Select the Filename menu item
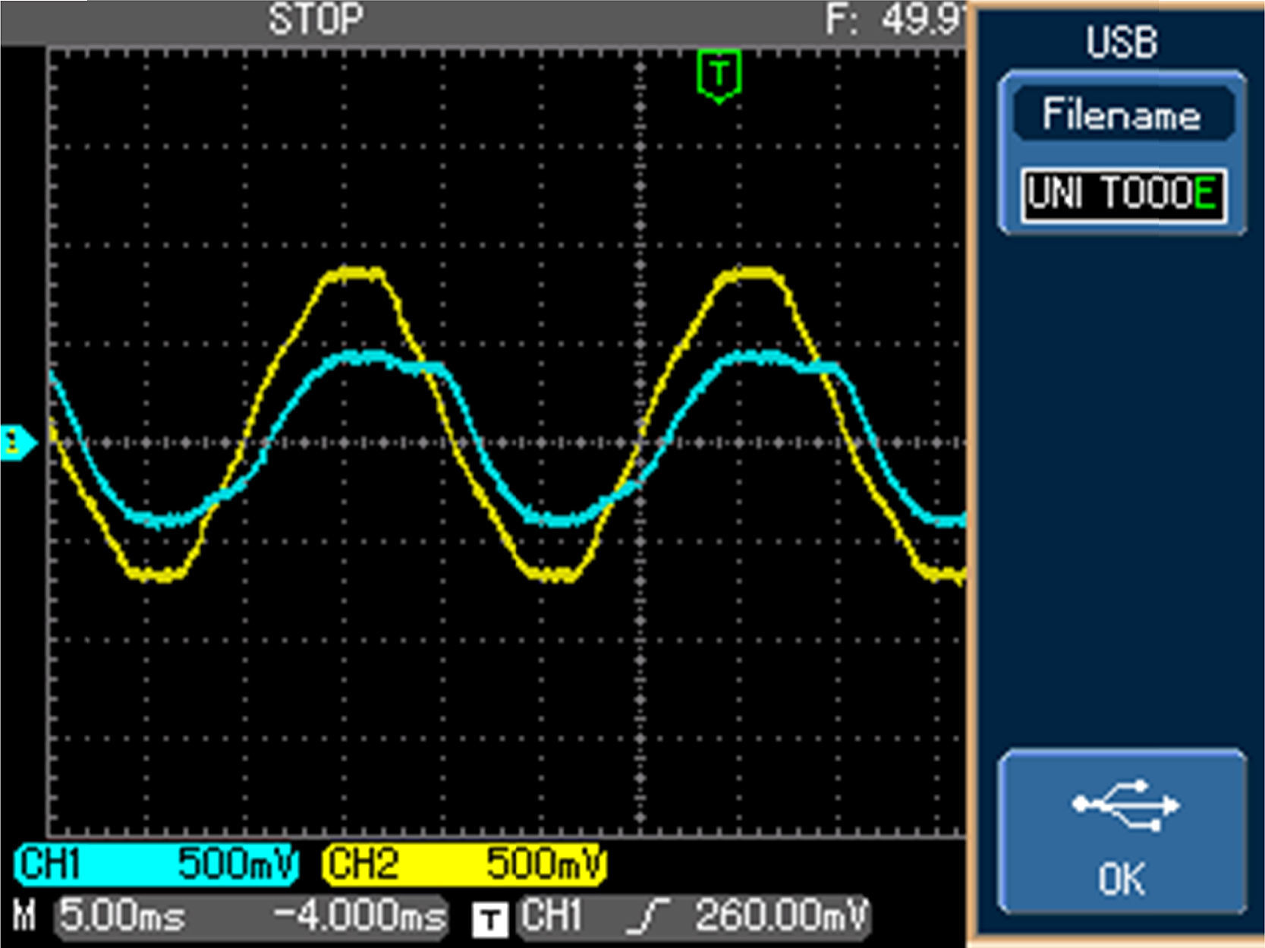This screenshot has width=1265, height=948. click(x=1122, y=115)
